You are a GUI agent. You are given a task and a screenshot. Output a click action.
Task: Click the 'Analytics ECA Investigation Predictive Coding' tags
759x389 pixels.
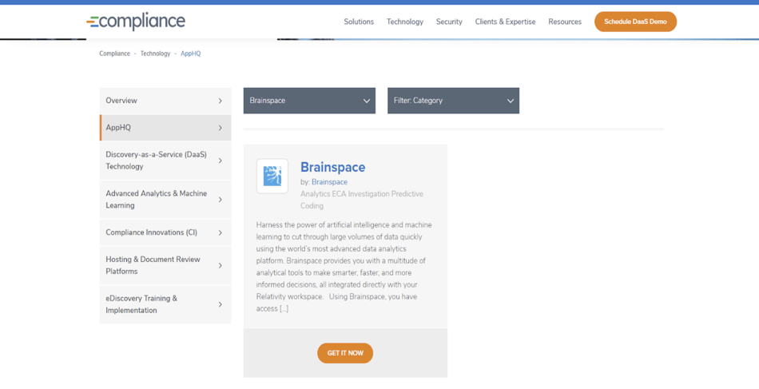click(362, 200)
